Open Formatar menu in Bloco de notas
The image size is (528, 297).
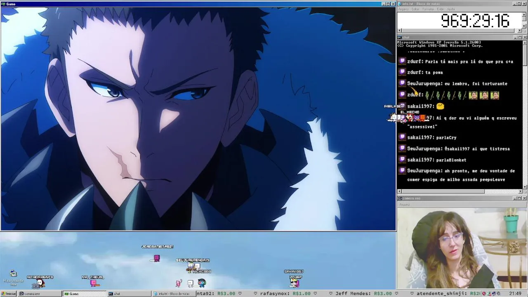point(428,9)
